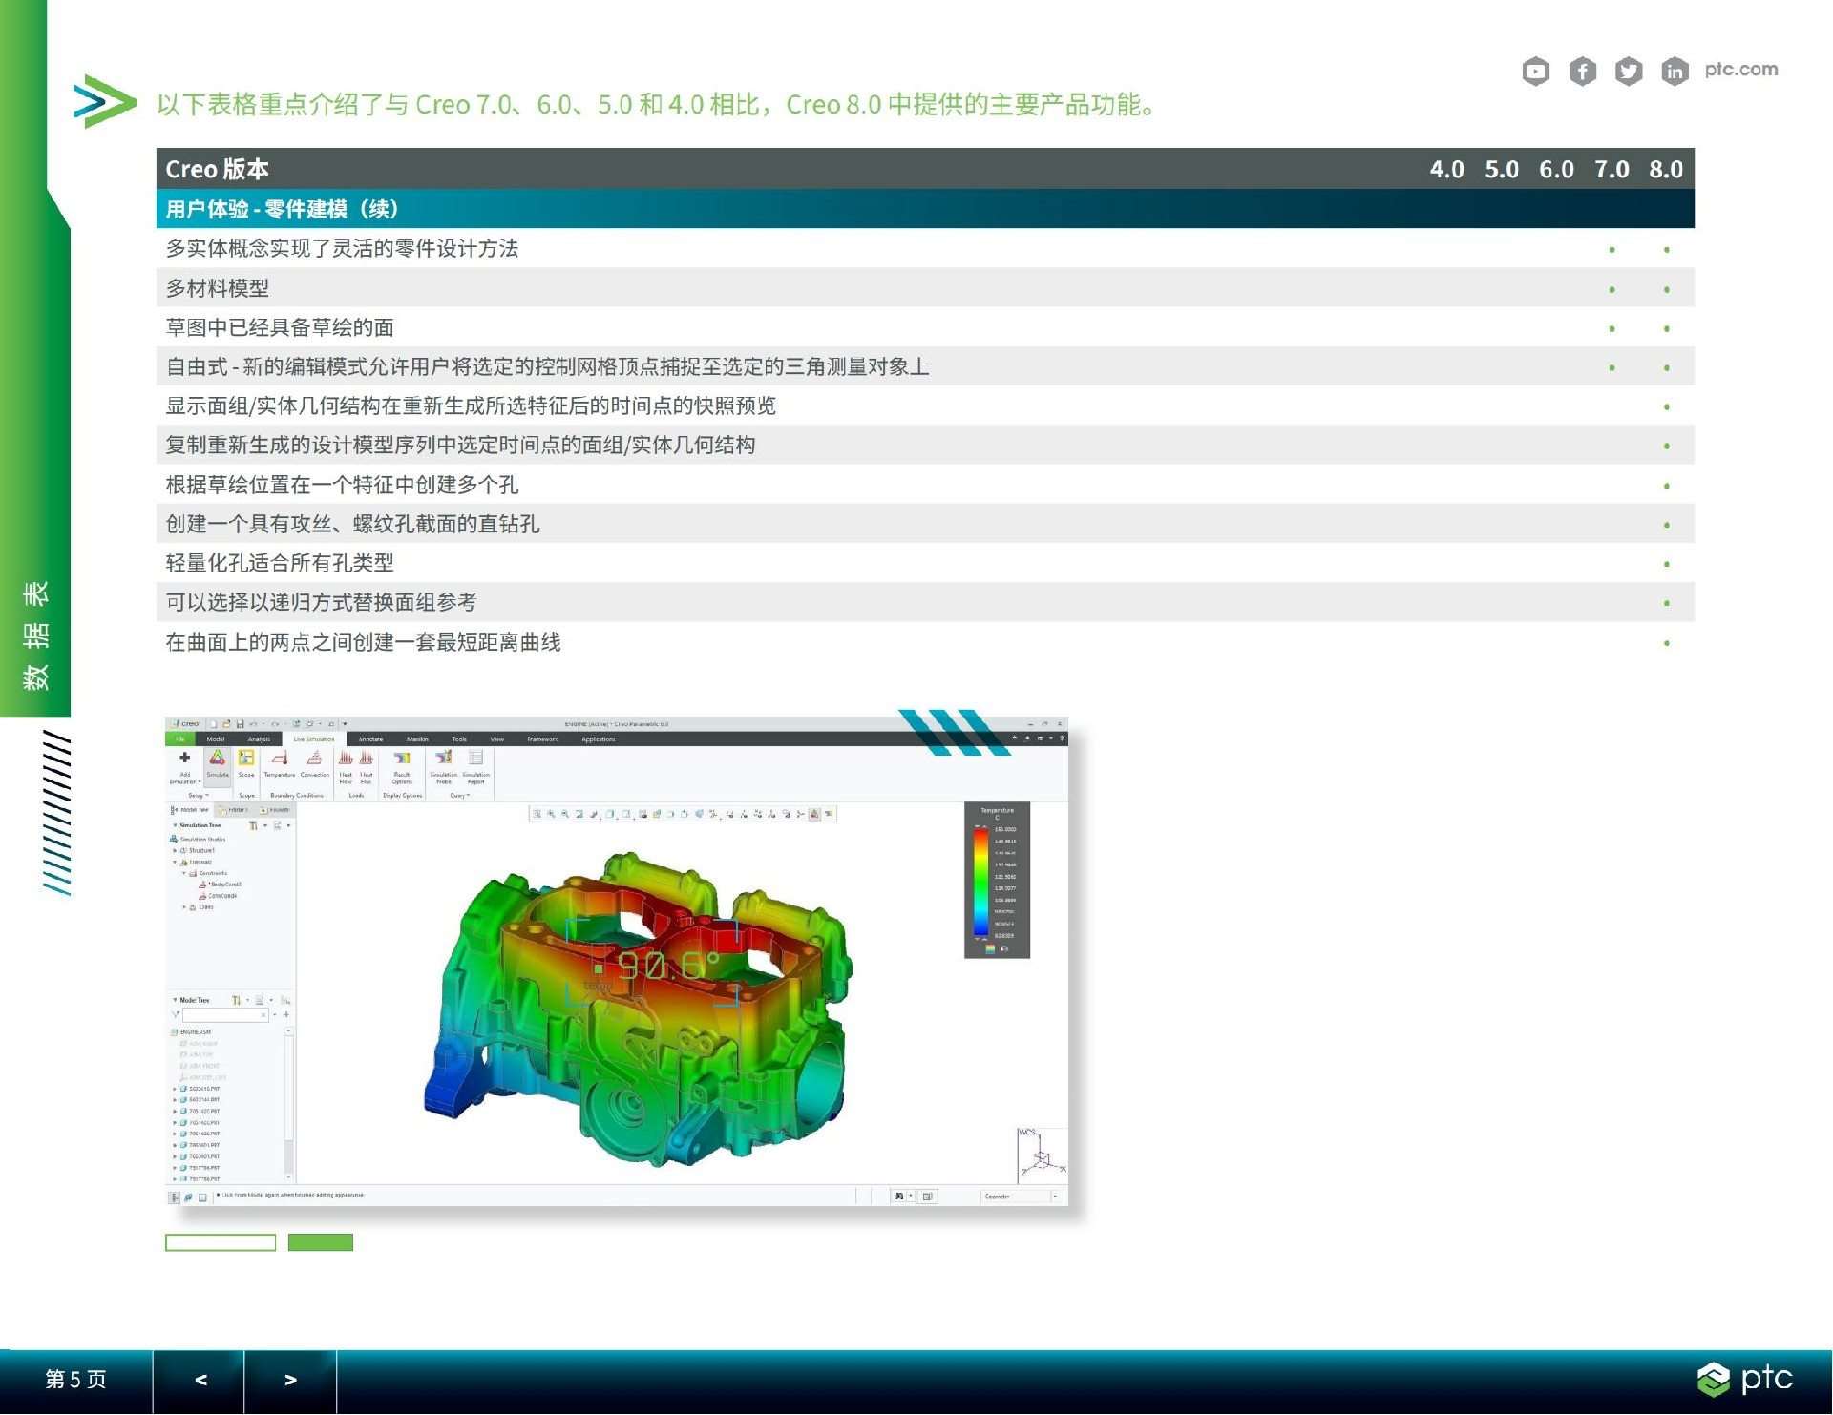Click the Simulate ribbon icon

218,760
